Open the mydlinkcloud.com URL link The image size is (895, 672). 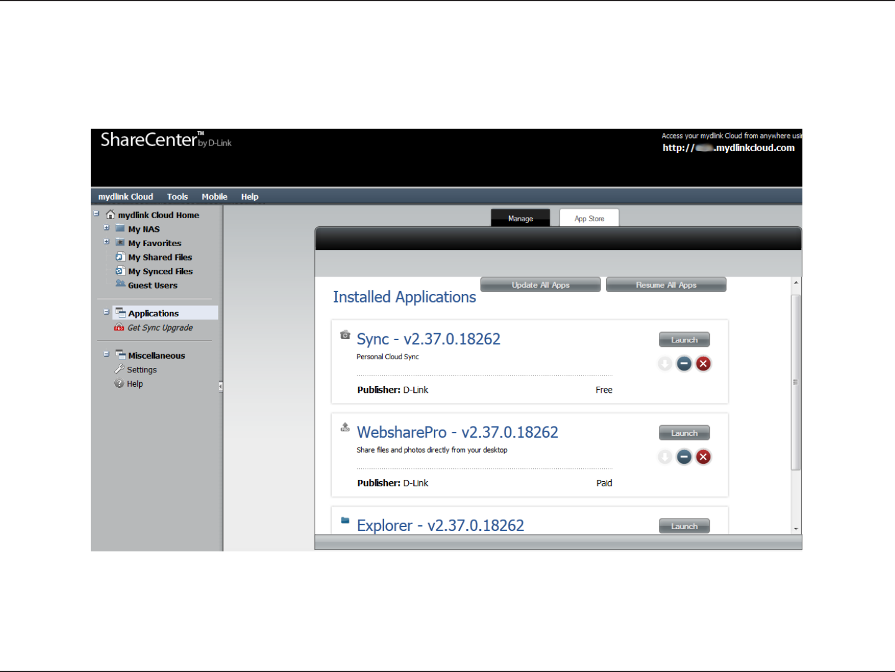728,148
